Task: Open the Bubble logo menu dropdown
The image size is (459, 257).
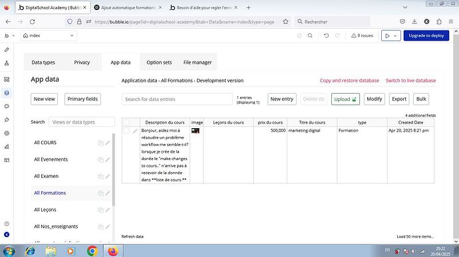Action: point(9,36)
